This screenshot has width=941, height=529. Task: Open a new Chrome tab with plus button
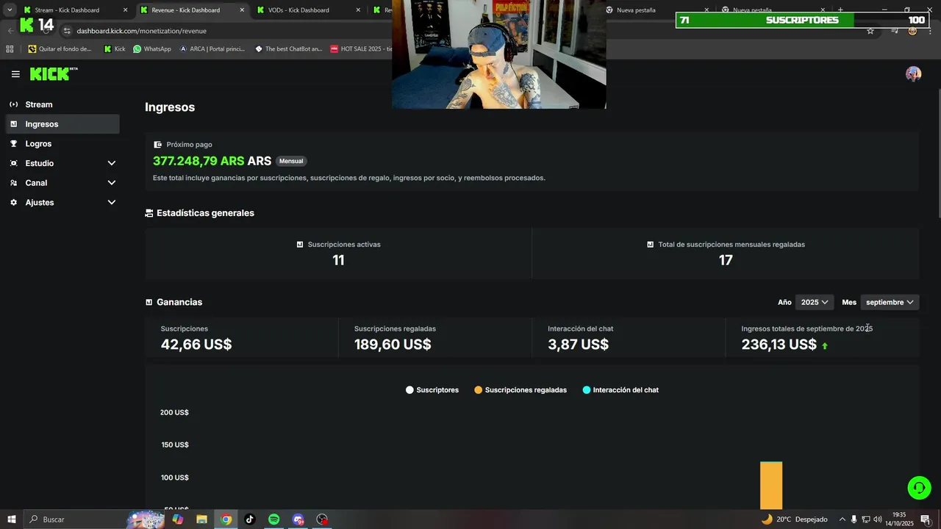point(840,10)
